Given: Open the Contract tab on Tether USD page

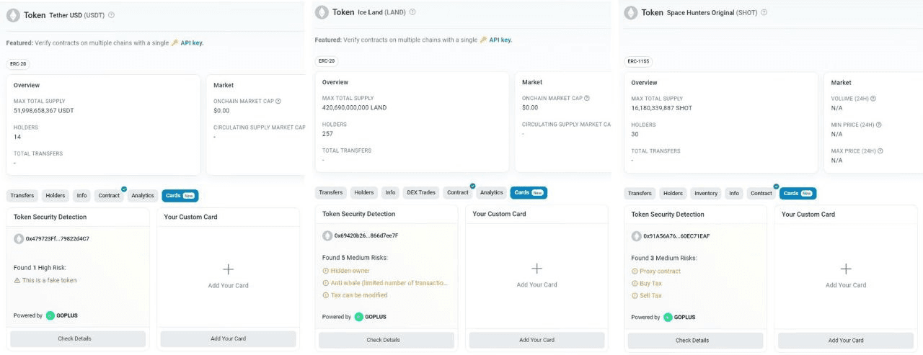Looking at the screenshot, I should (x=109, y=195).
